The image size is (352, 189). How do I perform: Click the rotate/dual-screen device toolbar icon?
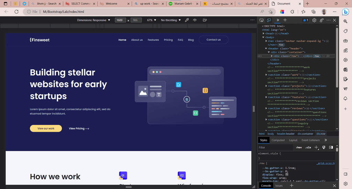[205, 20]
